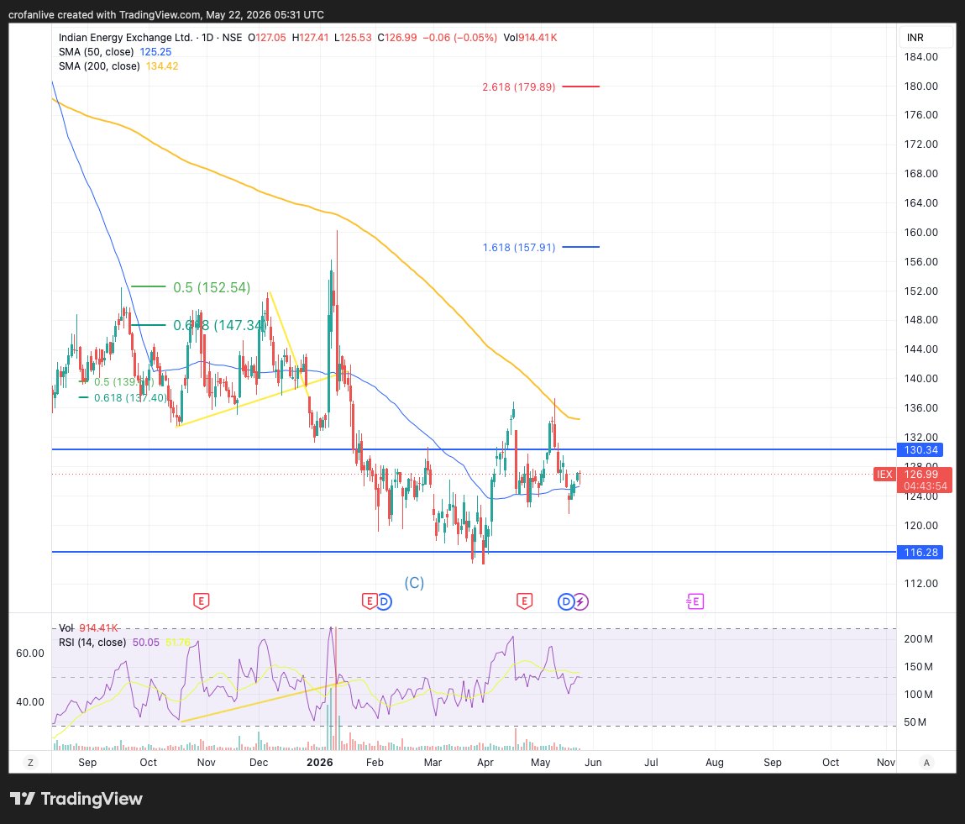The width and height of the screenshot is (965, 824).
Task: Click the 134.42 SMA 200 value
Action: [162, 66]
